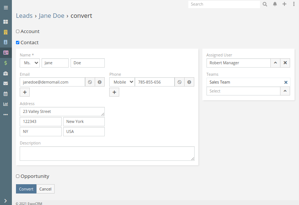Open the Home dashboard grid icon
Image resolution: width=299 pixels, height=205 pixels.
tap(6, 22)
